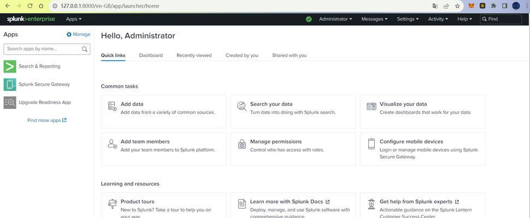Click the Splunk Docs document icon

242,204
